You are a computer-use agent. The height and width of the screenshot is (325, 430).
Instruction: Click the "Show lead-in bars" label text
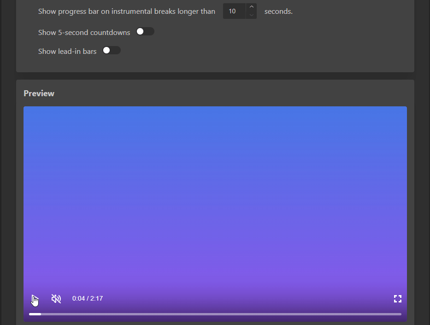click(67, 52)
